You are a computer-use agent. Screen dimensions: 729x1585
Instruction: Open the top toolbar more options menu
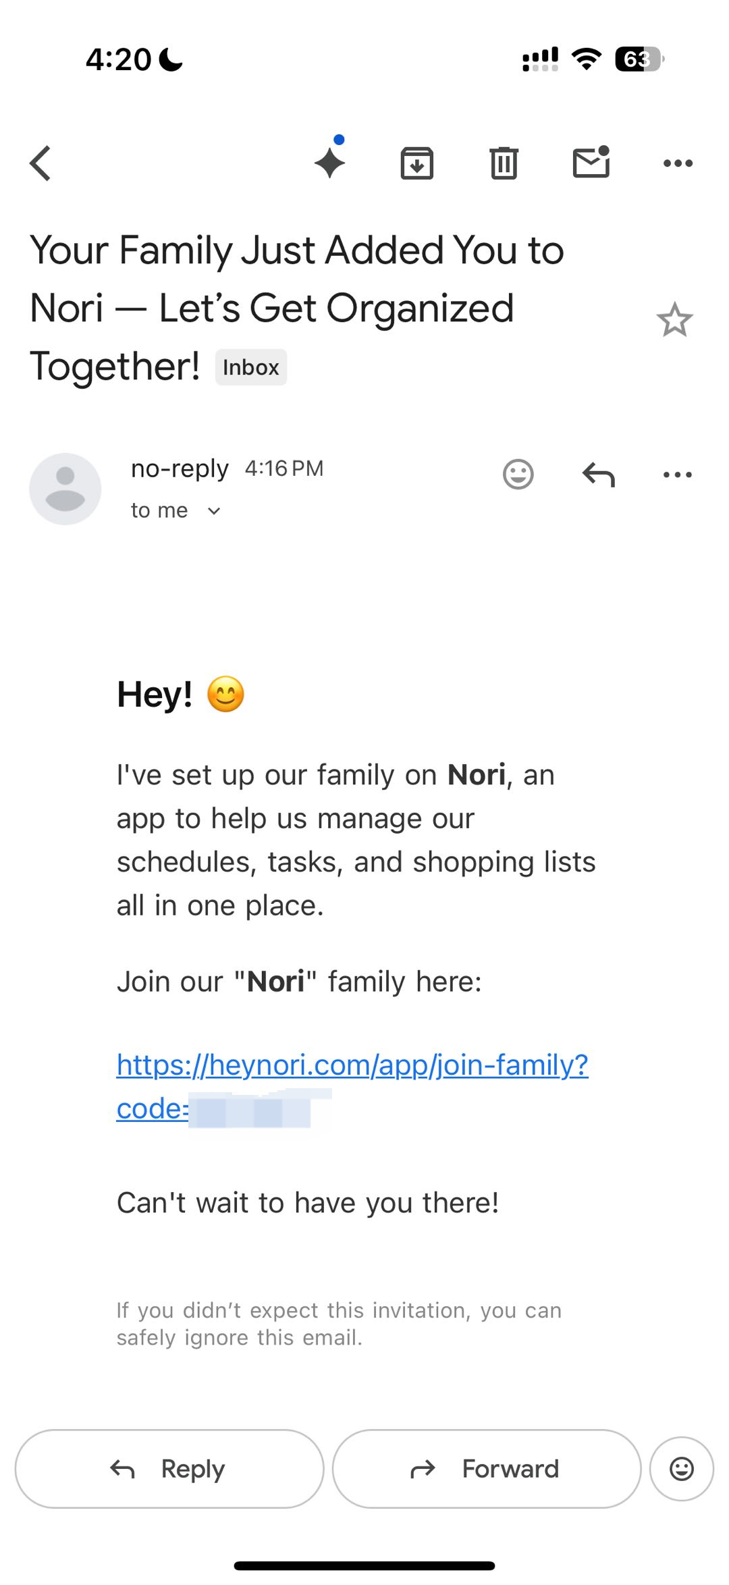[x=678, y=163]
